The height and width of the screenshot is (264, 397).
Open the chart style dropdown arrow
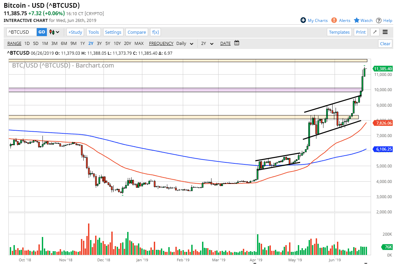[x=57, y=32]
